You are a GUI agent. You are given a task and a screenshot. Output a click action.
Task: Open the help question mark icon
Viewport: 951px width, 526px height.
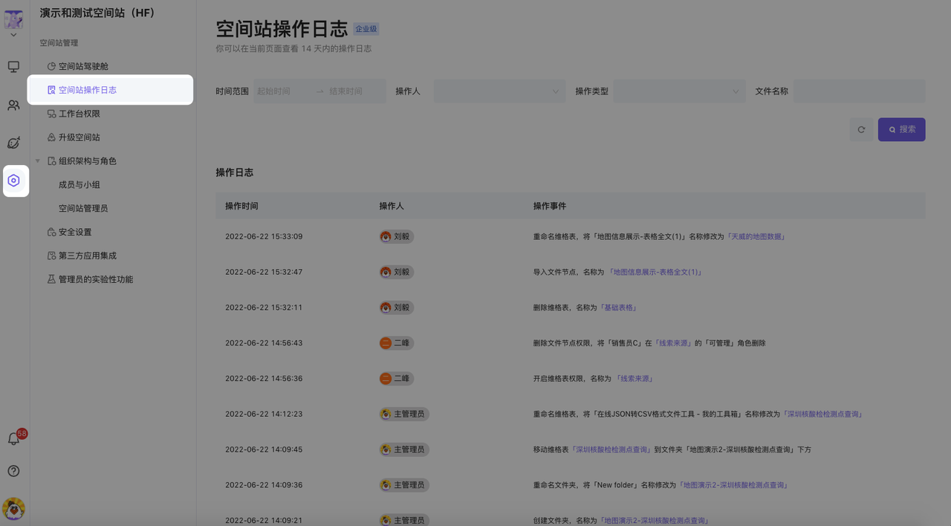tap(13, 471)
